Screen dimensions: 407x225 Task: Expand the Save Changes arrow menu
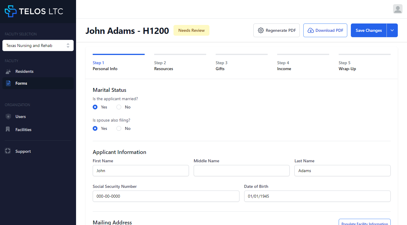pyautogui.click(x=392, y=30)
